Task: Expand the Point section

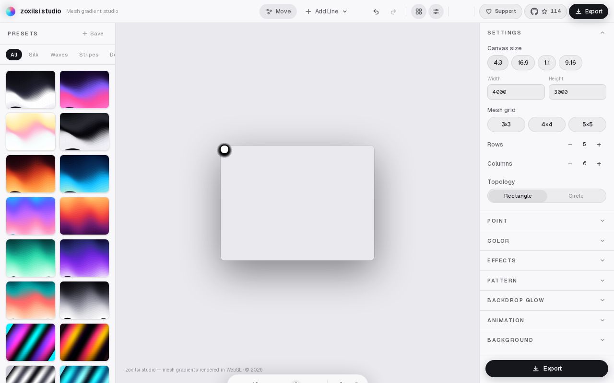Action: [547, 221]
